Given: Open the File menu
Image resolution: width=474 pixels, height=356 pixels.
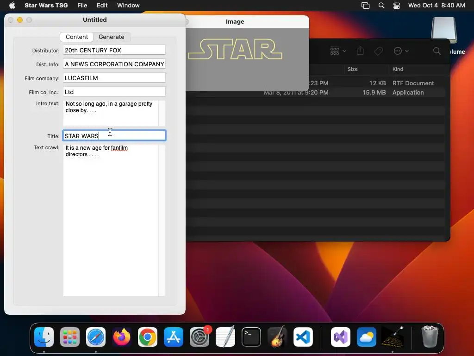Looking at the screenshot, I should pos(82,5).
